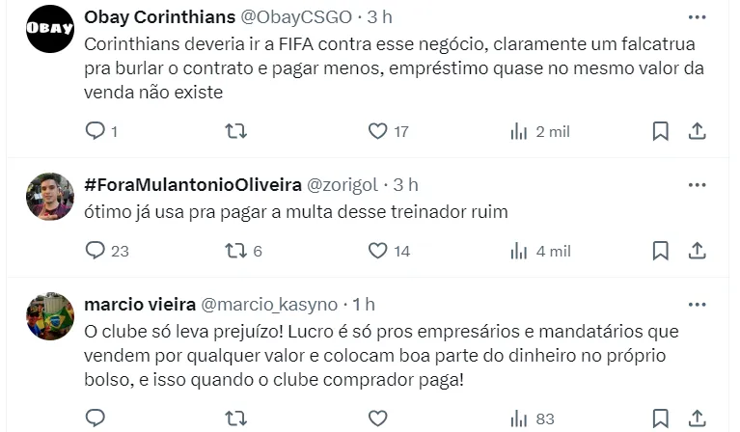Like the Obay Corinthians tweet

378,131
